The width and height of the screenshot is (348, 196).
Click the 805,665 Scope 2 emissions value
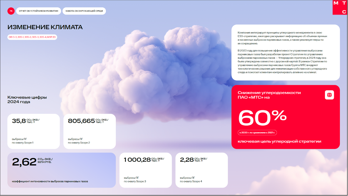point(81,121)
